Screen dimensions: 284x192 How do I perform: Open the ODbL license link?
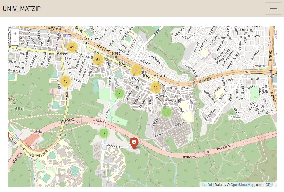[270, 185]
